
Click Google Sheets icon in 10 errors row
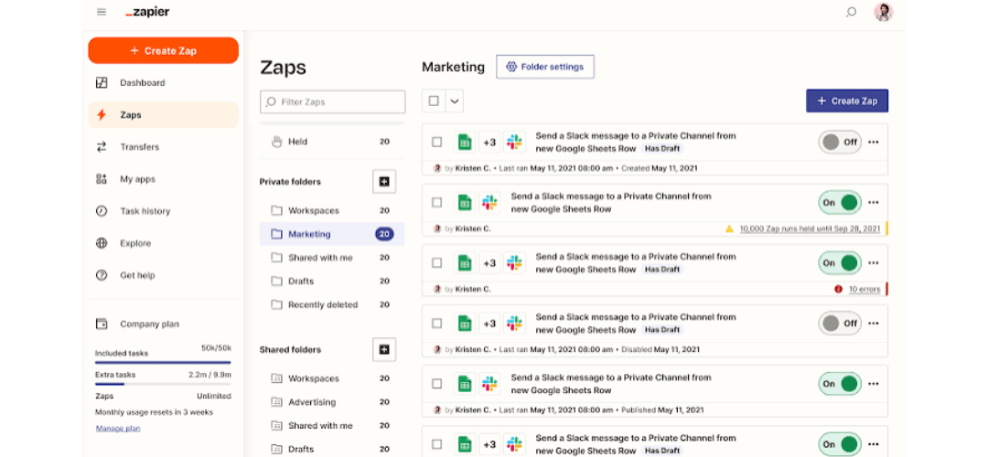point(465,263)
